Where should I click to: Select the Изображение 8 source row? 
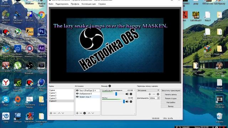(x=88, y=94)
